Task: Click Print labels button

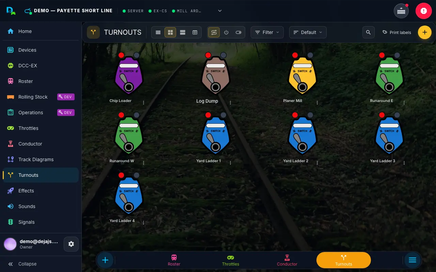Action: click(x=397, y=32)
